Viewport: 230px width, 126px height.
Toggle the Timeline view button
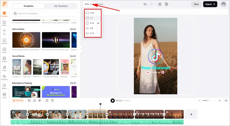pyautogui.click(x=18, y=101)
